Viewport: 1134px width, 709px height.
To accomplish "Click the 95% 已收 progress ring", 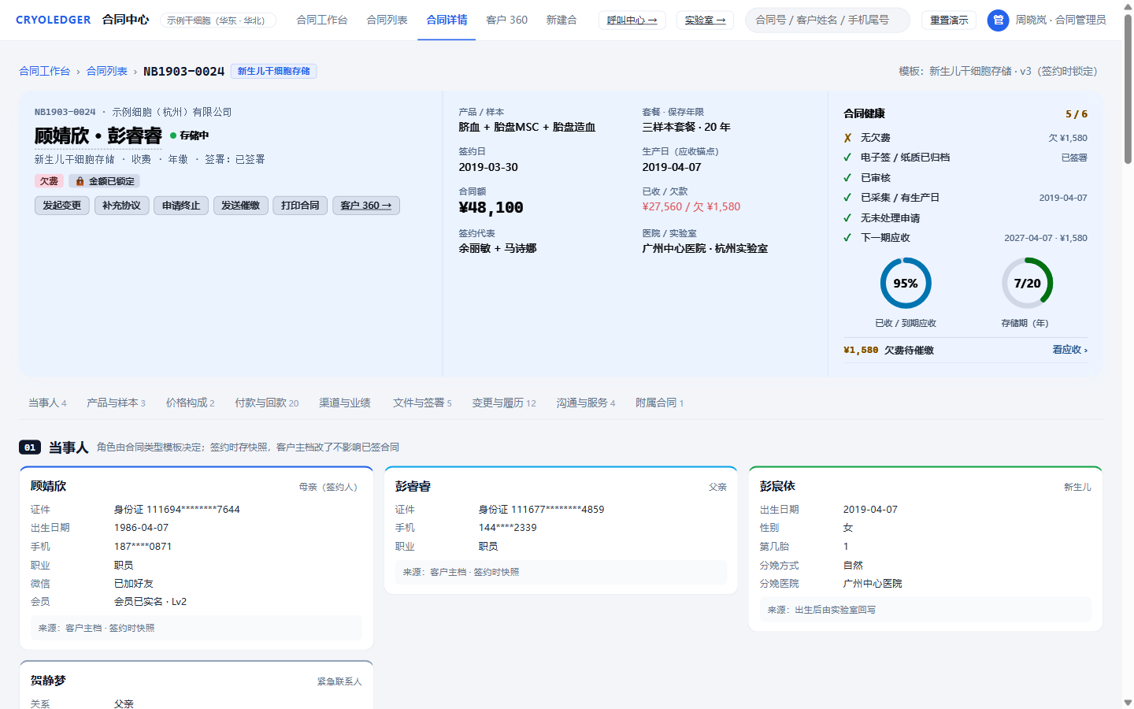I will click(x=906, y=284).
